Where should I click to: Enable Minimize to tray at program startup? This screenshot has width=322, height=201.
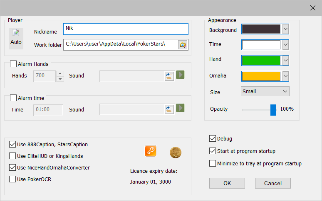click(x=213, y=163)
